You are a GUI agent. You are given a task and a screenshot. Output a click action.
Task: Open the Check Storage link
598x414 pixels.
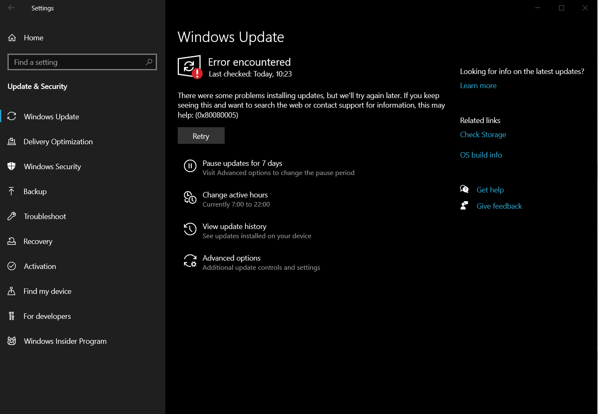[483, 135]
